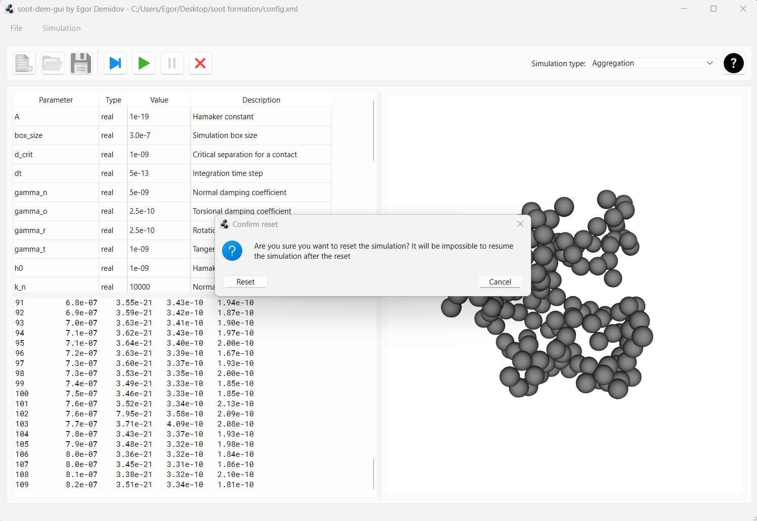Screen dimensions: 757x521
Task: Click the log line numbered 91
Action: (135, 303)
